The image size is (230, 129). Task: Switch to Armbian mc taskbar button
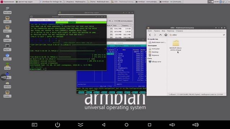tap(171, 2)
